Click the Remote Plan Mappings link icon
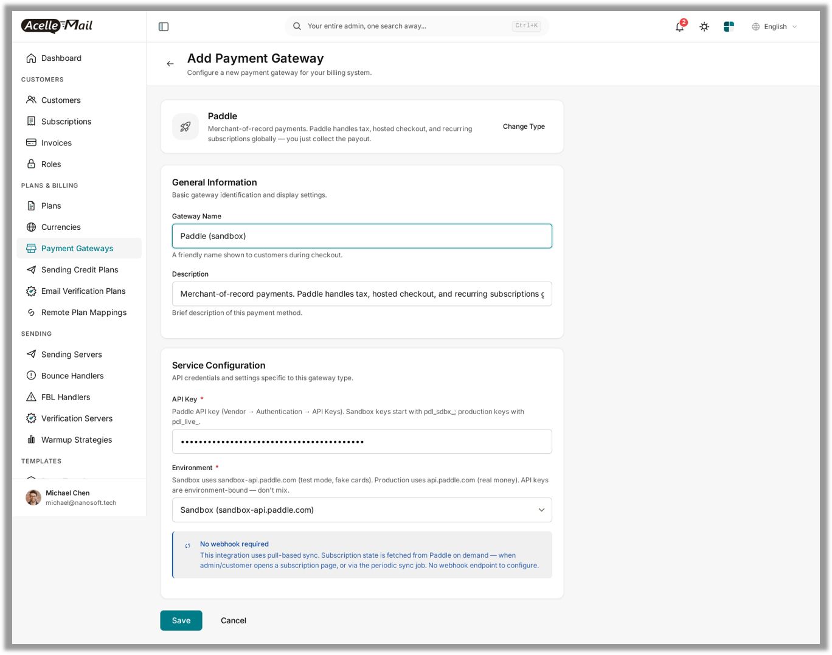The height and width of the screenshot is (655, 832). (31, 312)
